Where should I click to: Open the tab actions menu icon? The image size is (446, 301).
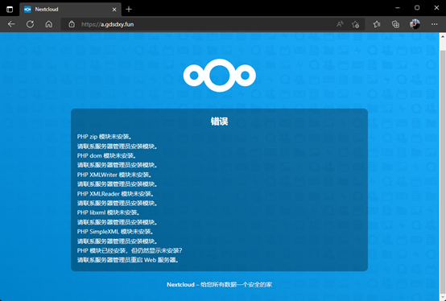point(10,10)
